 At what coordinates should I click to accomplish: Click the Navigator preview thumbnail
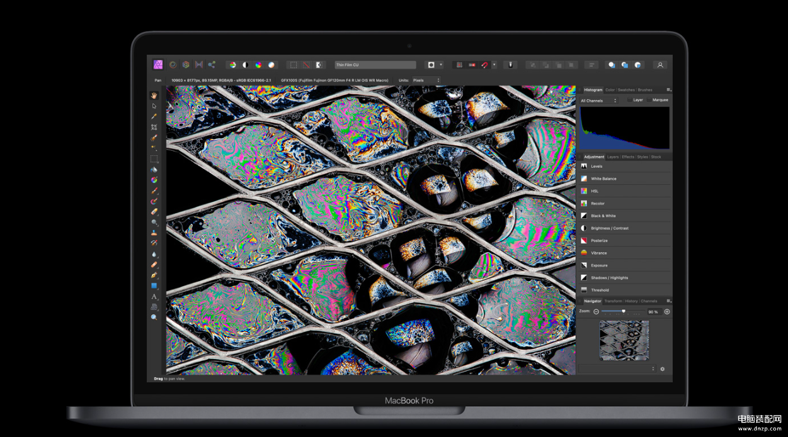click(x=624, y=341)
